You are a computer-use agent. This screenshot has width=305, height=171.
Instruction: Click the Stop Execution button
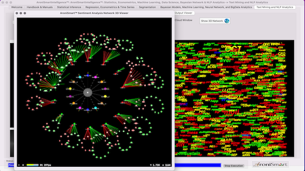click(234, 166)
